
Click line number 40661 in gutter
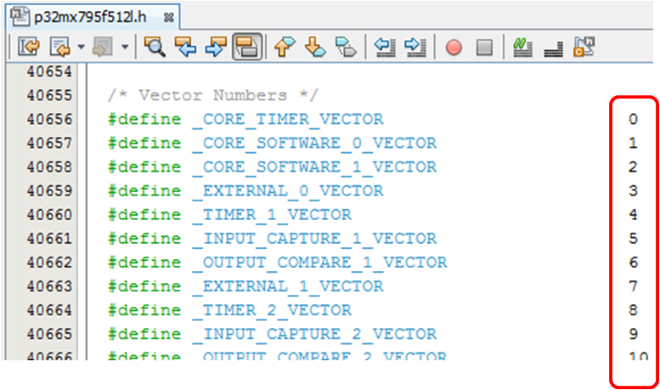point(49,239)
